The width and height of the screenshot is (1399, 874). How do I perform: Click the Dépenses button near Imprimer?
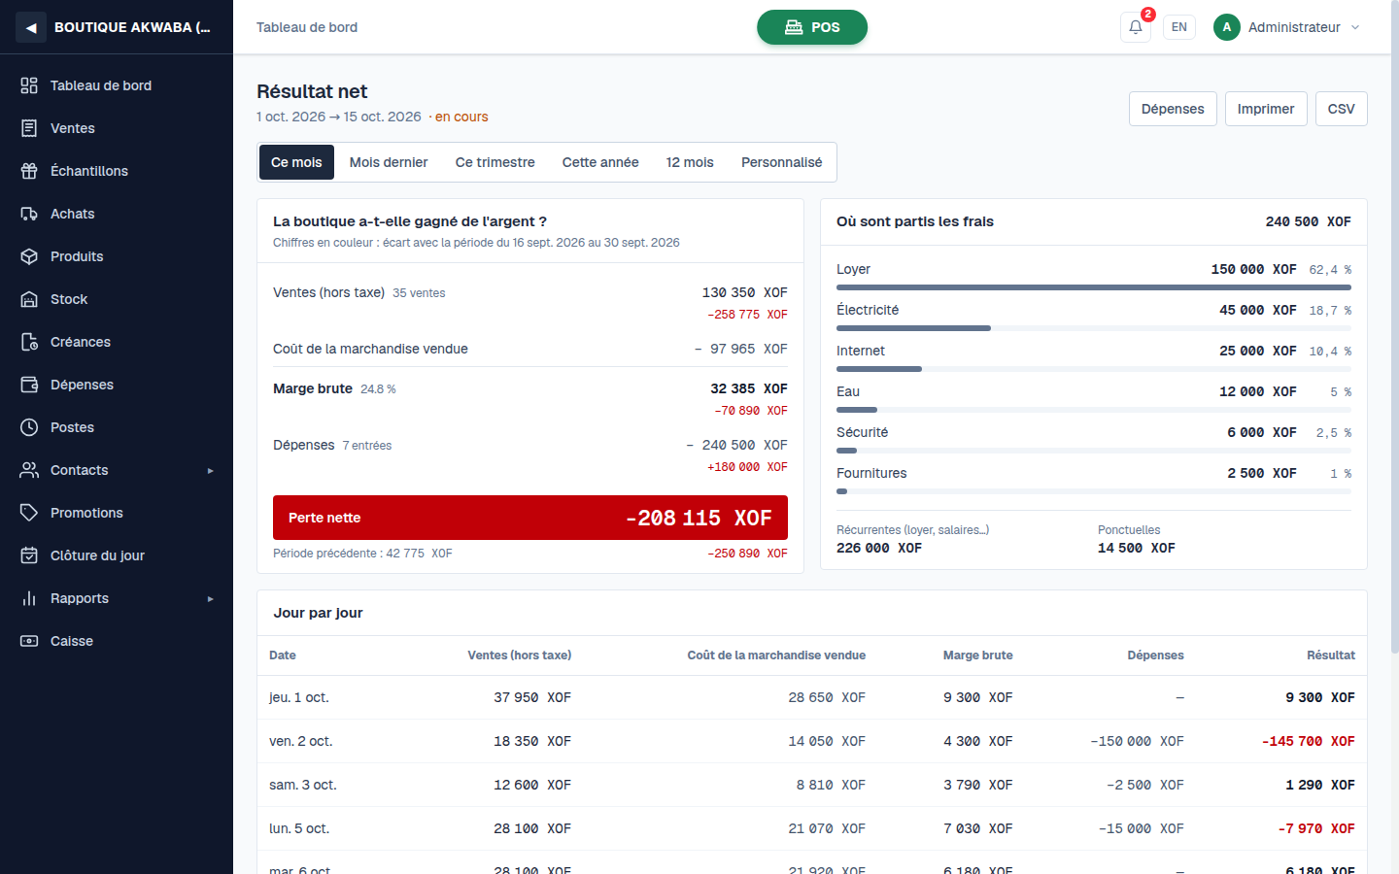coord(1173,109)
